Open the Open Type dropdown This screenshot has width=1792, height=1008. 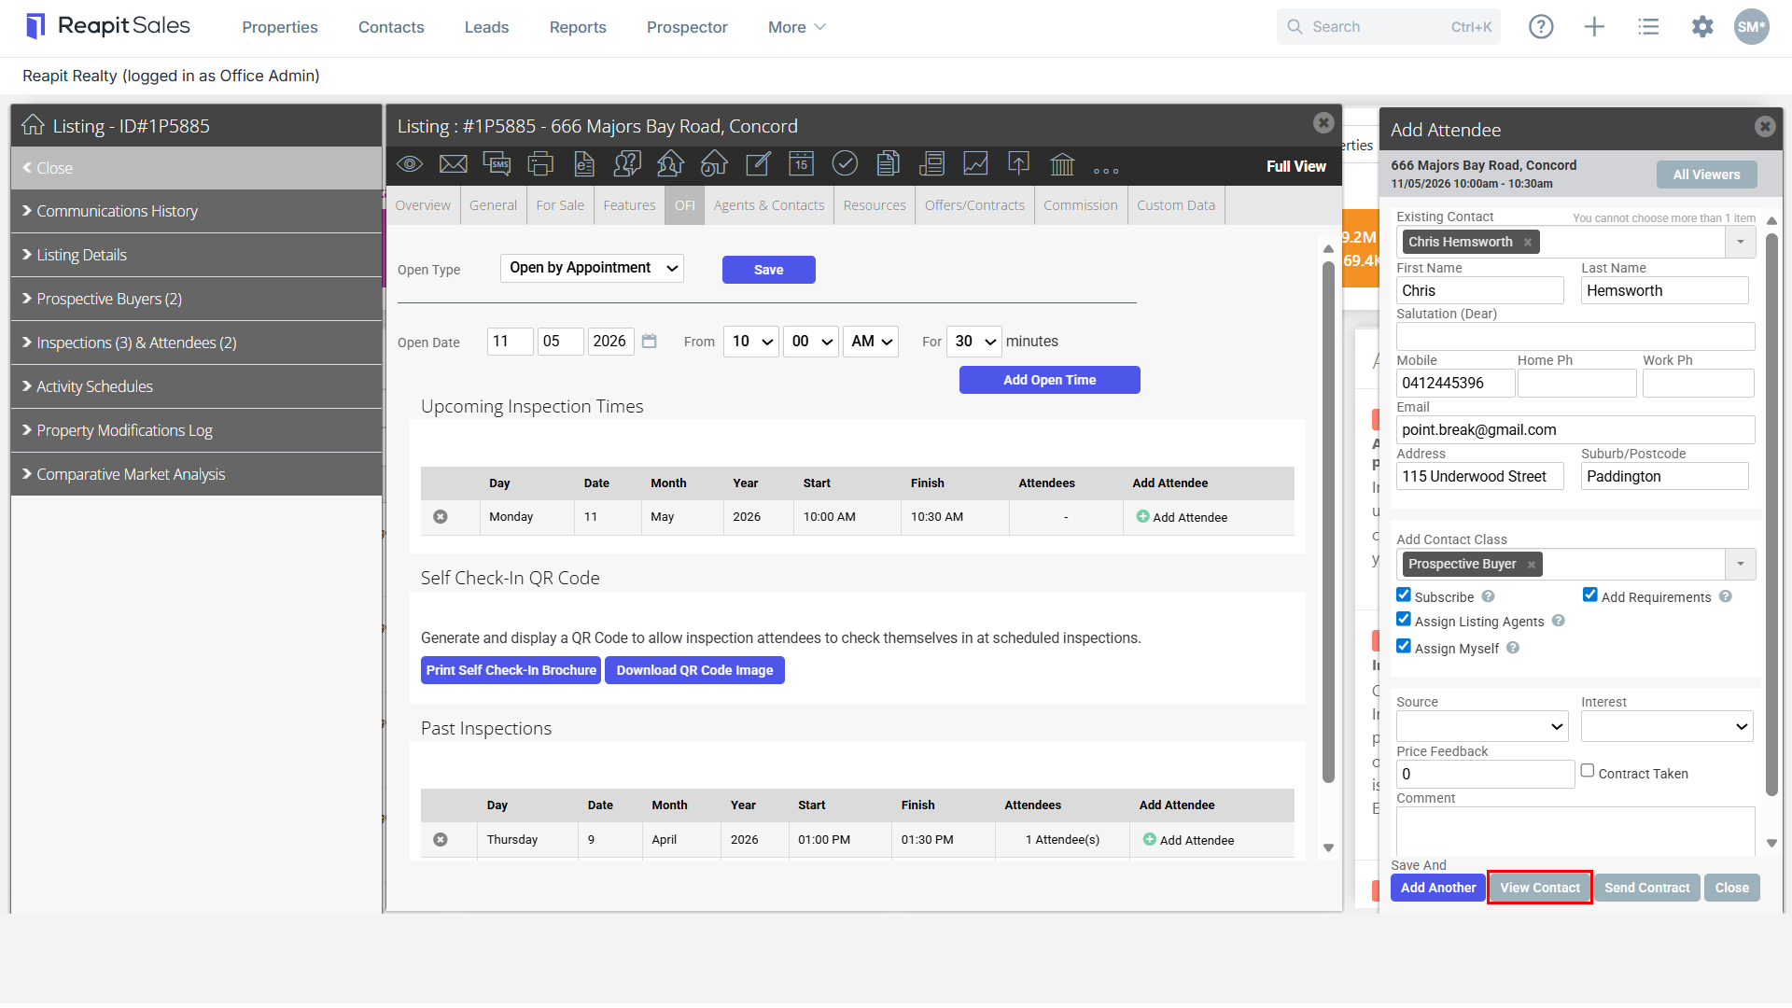[593, 268]
